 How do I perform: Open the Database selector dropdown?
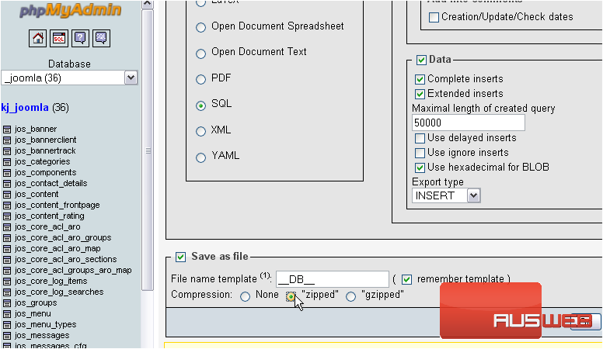tap(131, 78)
